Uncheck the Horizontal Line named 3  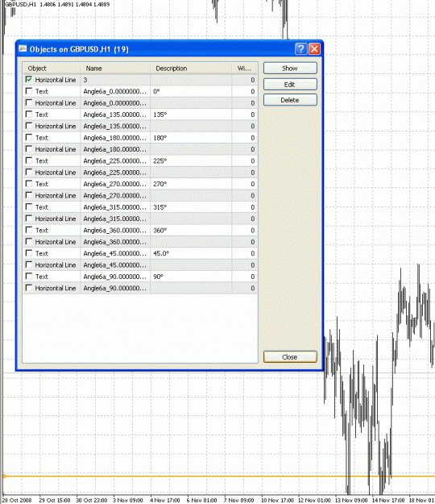[x=29, y=79]
